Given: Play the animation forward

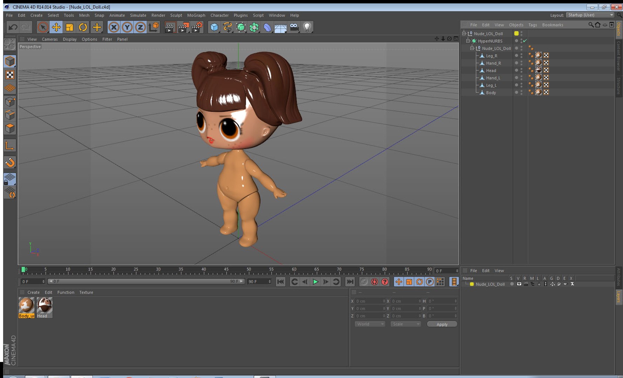Looking at the screenshot, I should tap(316, 282).
